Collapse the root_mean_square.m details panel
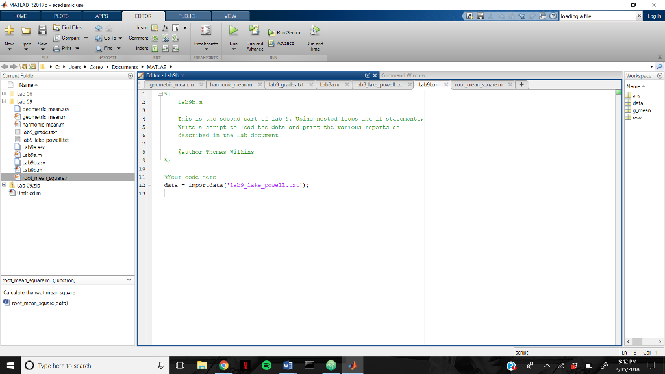 pyautogui.click(x=129, y=280)
